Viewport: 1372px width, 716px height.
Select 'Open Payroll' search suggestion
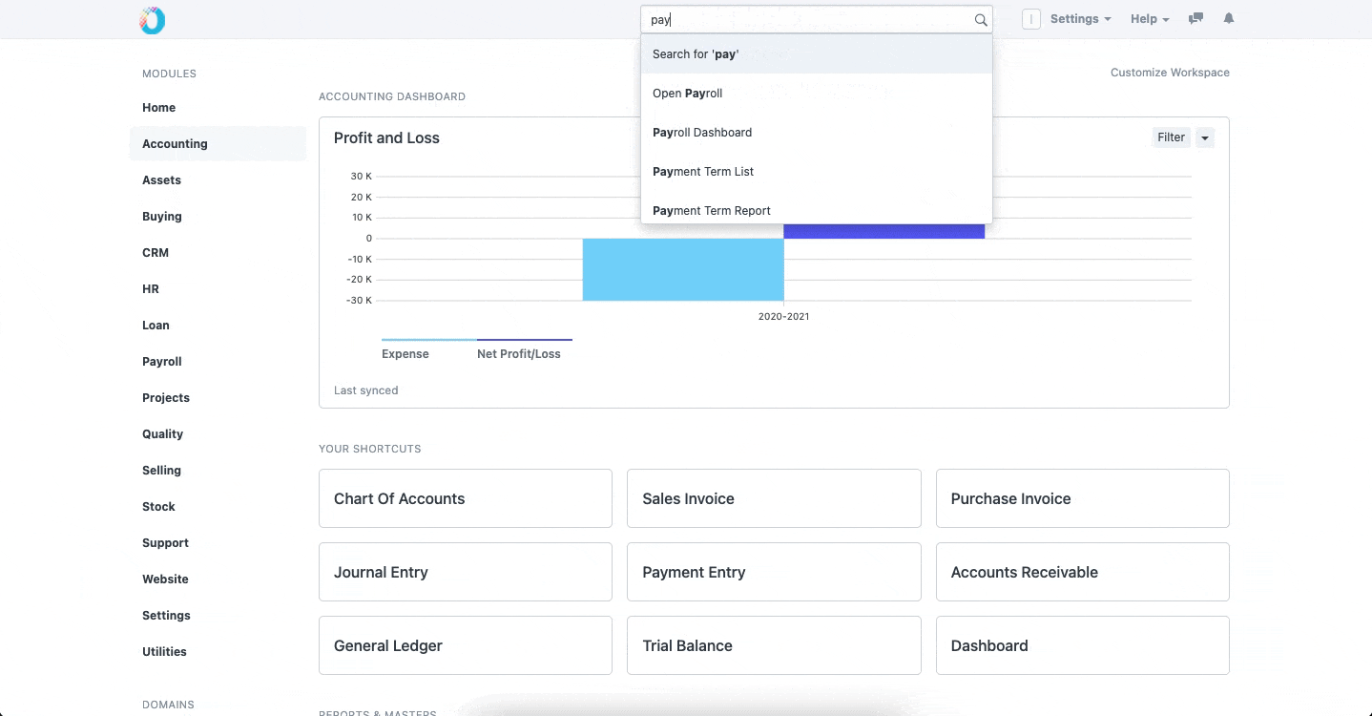click(817, 94)
